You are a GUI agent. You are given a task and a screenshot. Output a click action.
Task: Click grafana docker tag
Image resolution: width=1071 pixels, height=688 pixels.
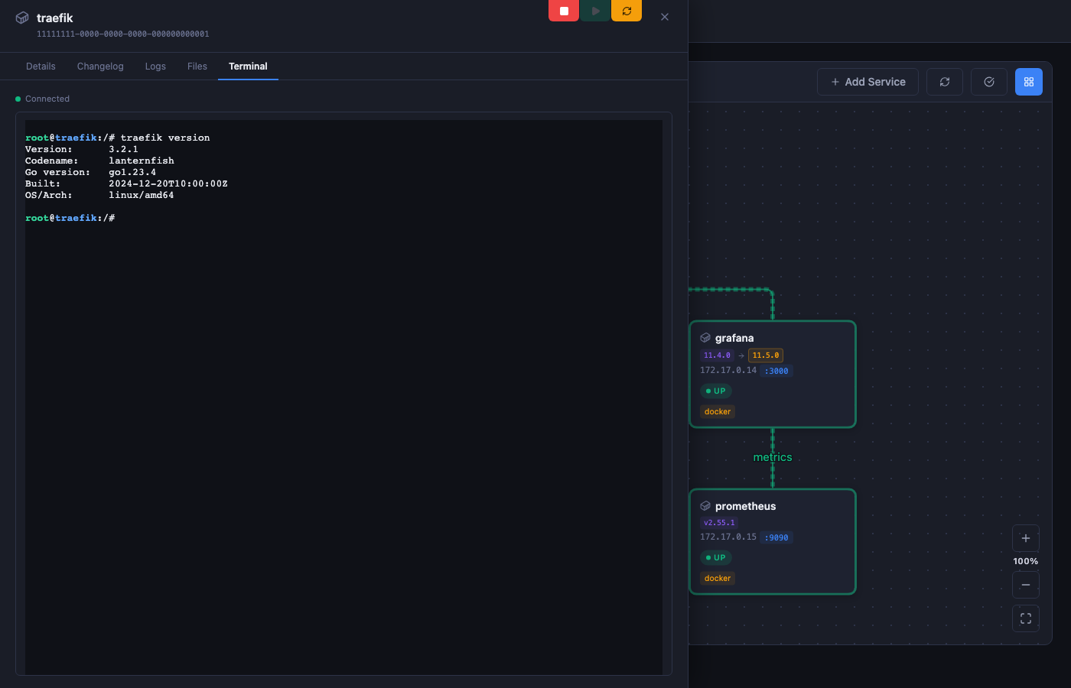point(718,411)
